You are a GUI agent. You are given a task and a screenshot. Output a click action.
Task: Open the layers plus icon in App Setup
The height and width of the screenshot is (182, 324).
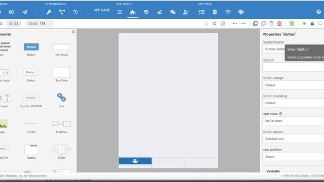point(159,12)
